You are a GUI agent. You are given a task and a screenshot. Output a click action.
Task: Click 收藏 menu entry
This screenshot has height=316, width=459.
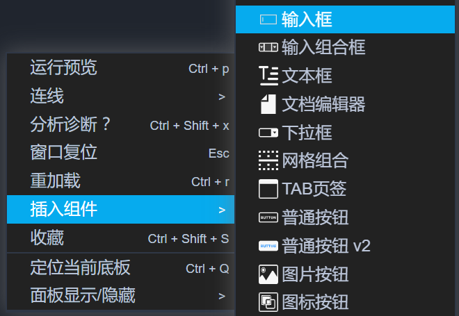coord(47,238)
